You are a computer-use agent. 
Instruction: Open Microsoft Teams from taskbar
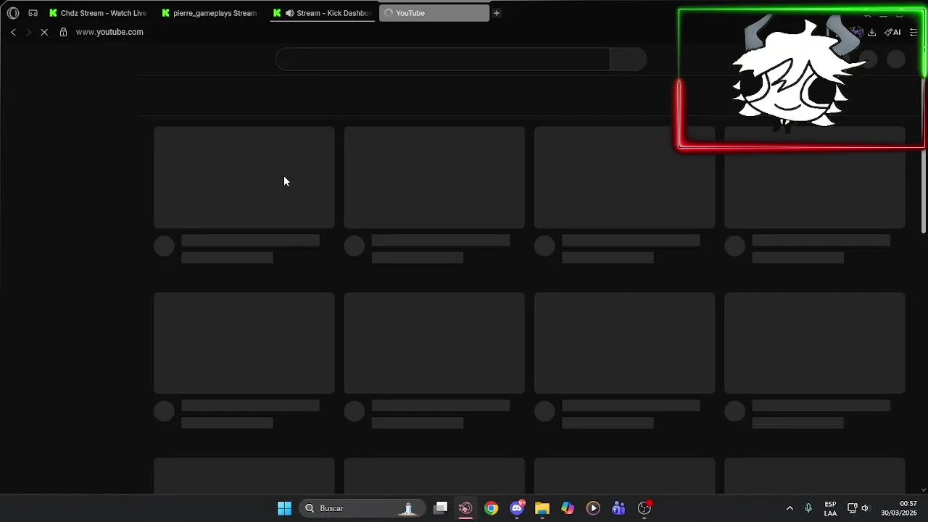(618, 508)
